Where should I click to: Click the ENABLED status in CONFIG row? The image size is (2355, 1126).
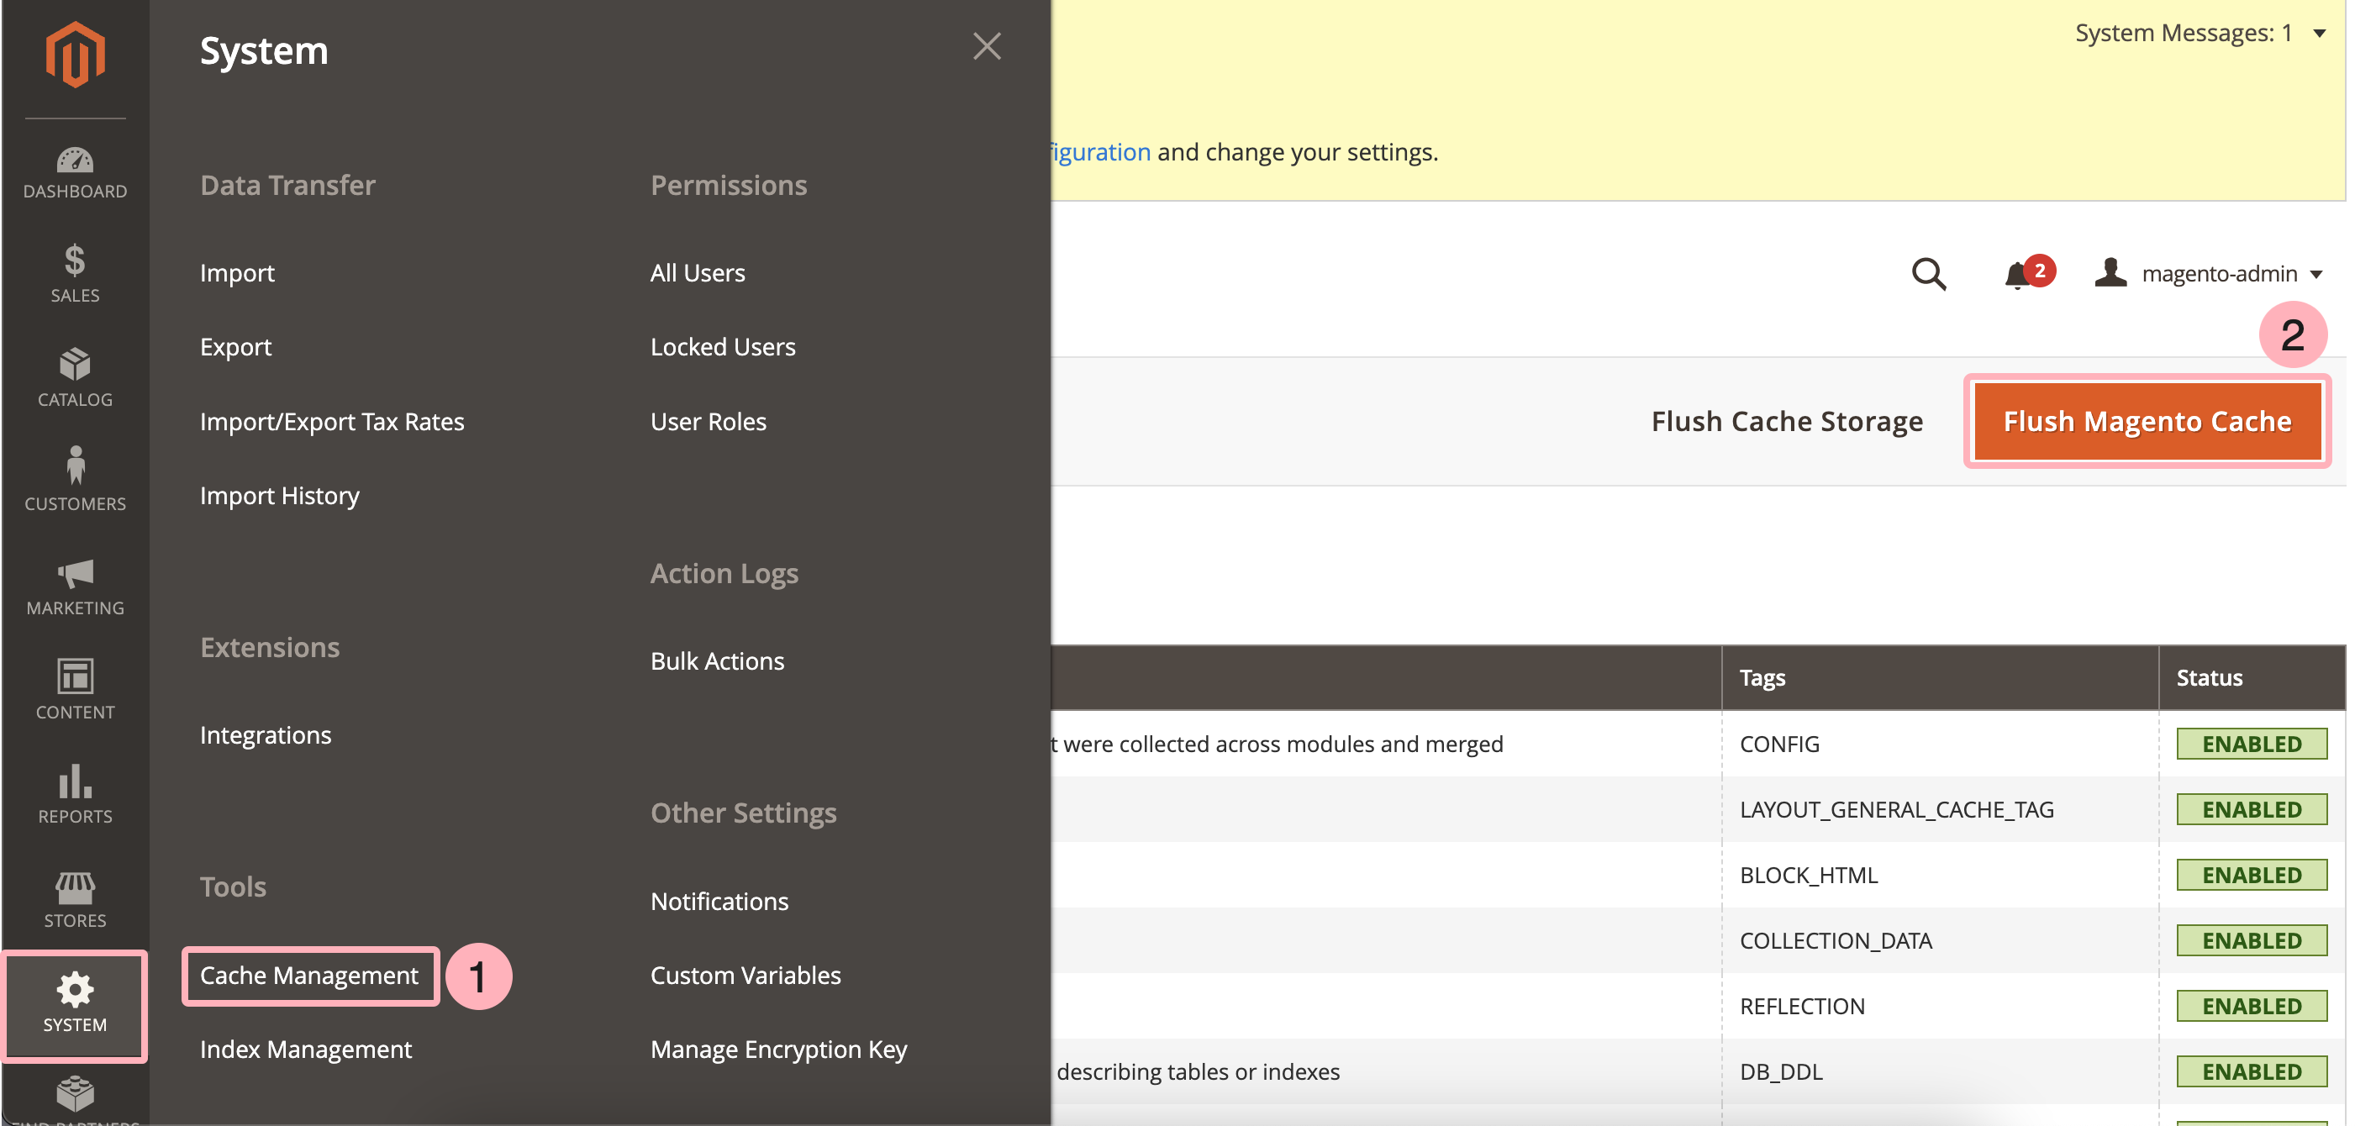tap(2251, 744)
